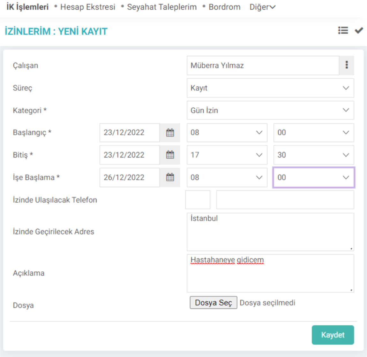Open the list view icon in header
Viewport: 367px width, 357px height.
click(343, 30)
